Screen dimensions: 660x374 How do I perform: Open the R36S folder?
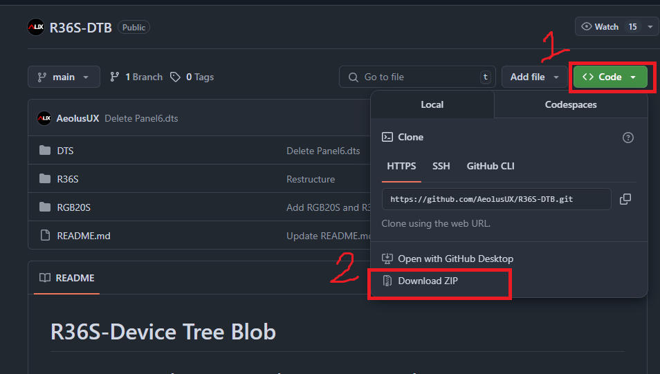pyautogui.click(x=68, y=179)
